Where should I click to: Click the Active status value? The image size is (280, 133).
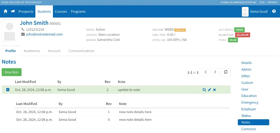(x=100, y=30)
